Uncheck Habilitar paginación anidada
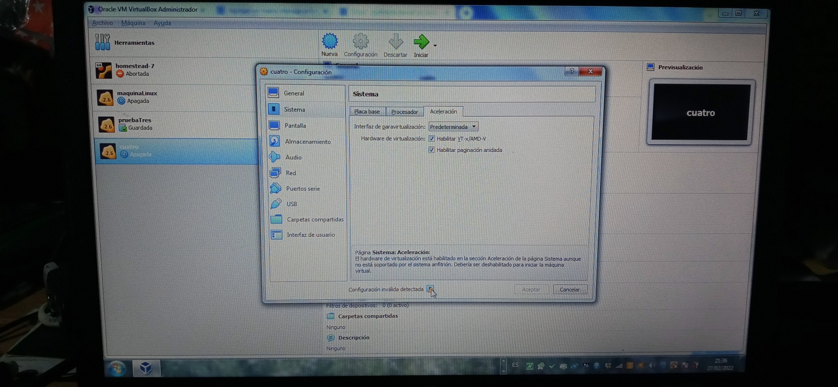838x387 pixels. pos(431,150)
